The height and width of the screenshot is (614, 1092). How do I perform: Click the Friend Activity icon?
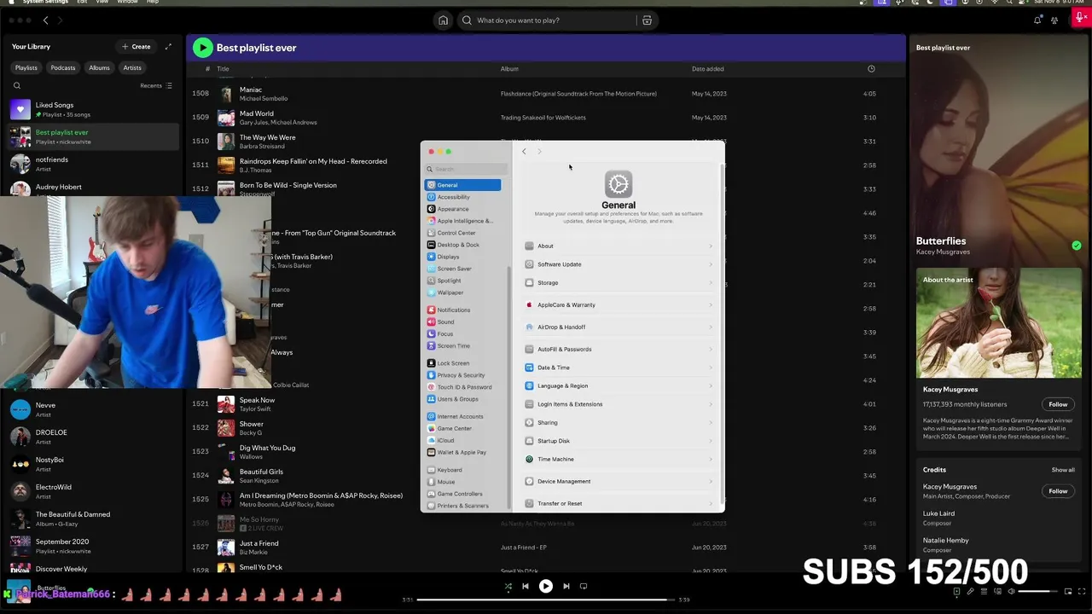[1055, 20]
